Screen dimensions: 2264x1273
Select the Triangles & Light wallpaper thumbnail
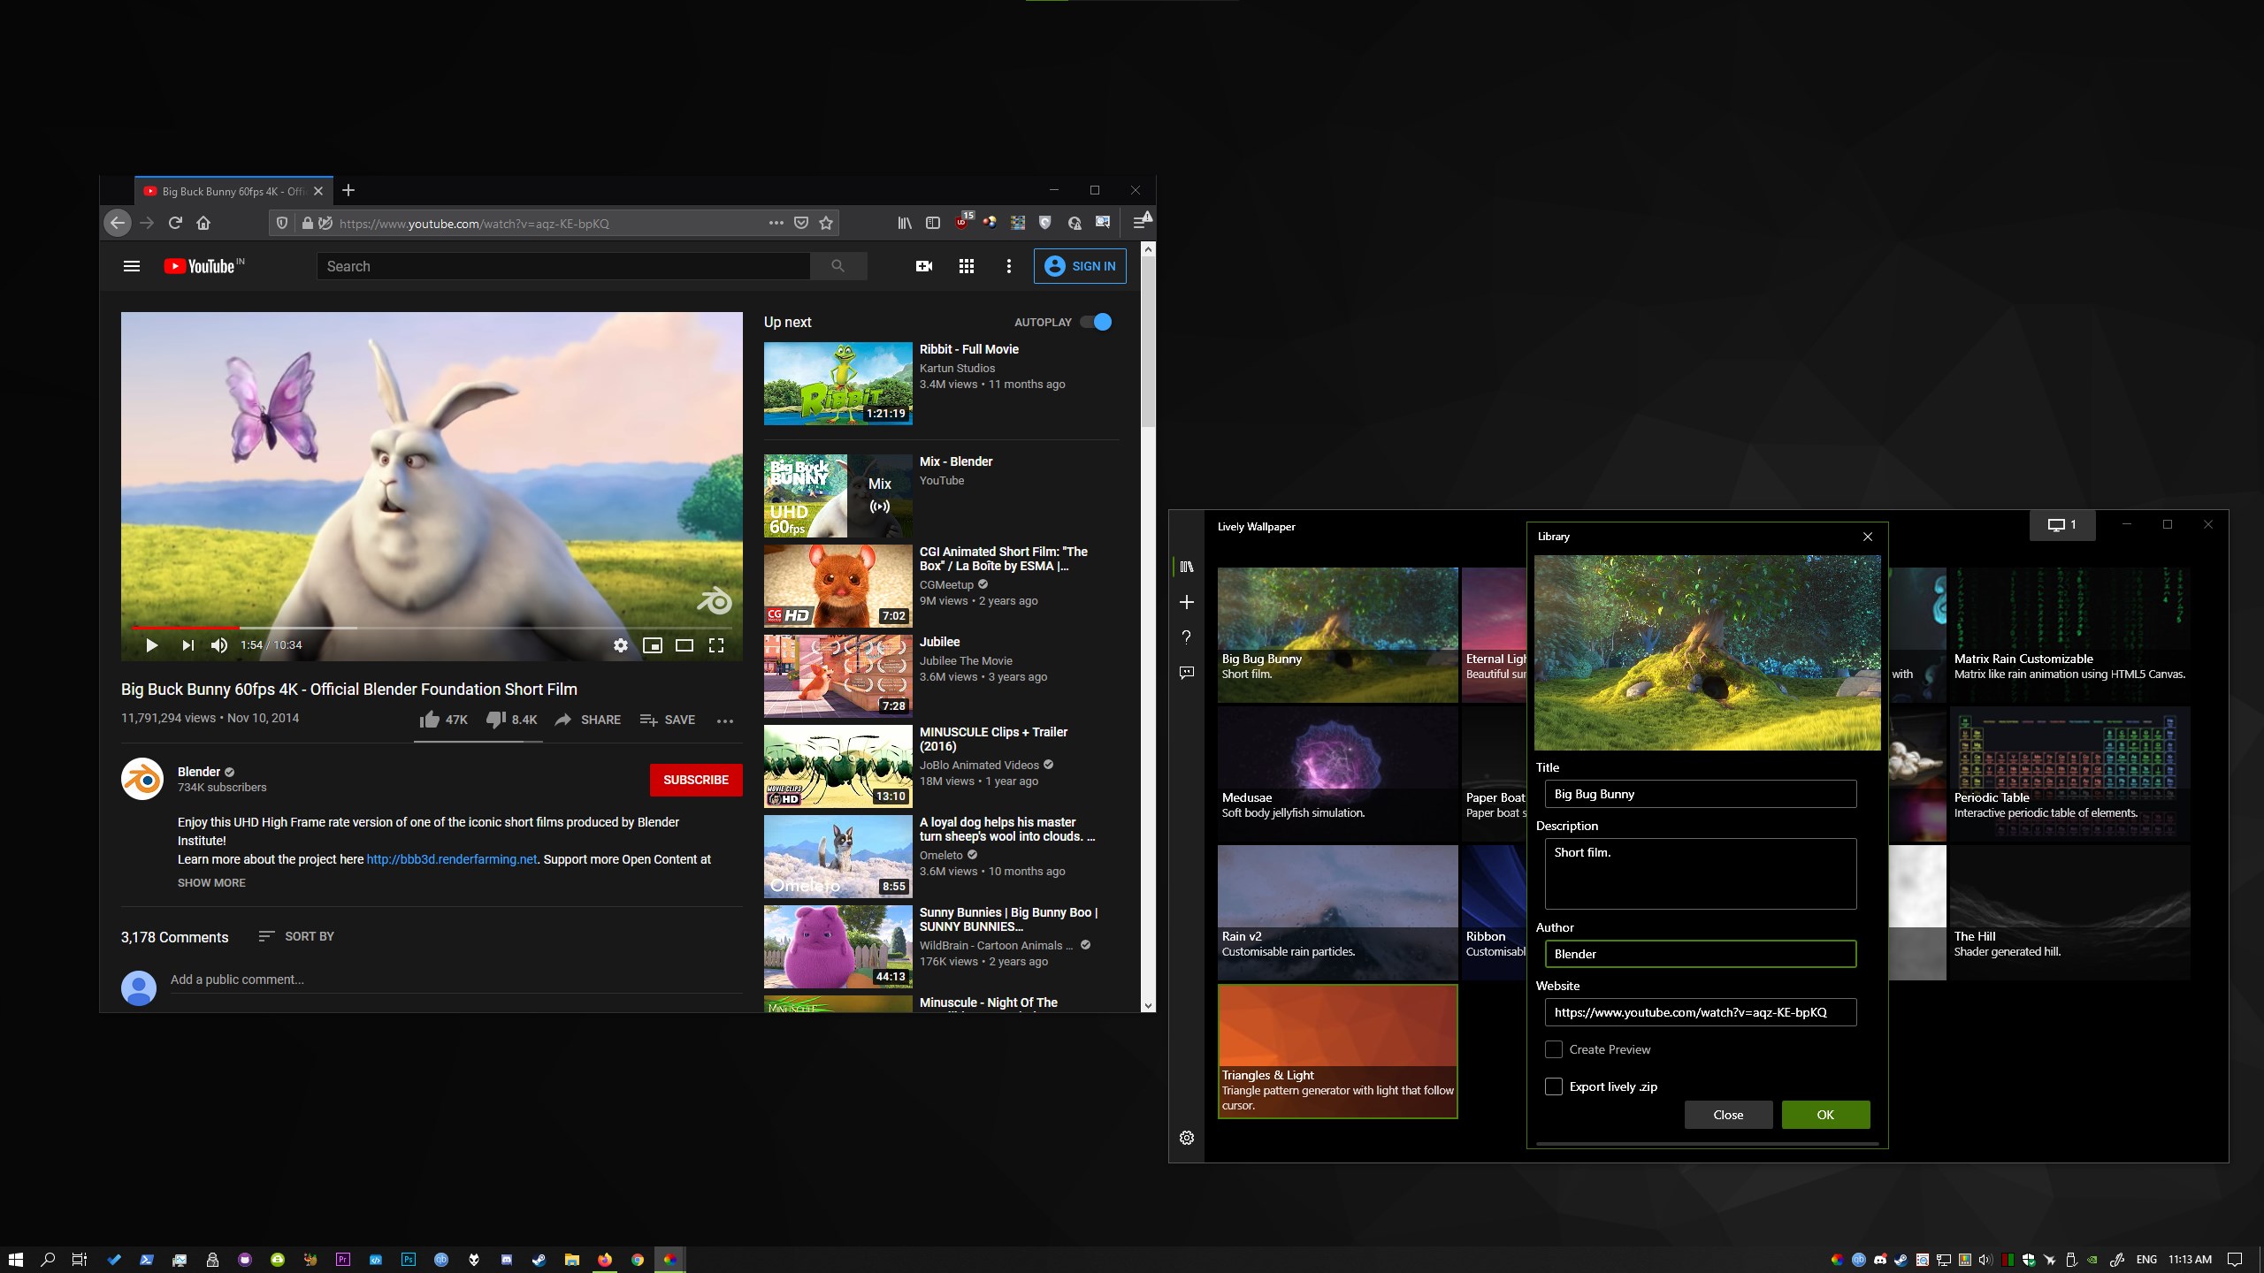[1337, 1025]
